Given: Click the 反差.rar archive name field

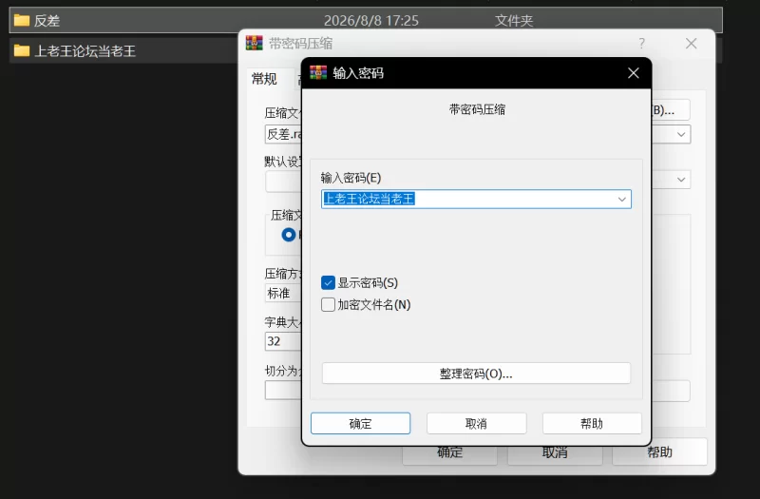Looking at the screenshot, I should coord(283,134).
